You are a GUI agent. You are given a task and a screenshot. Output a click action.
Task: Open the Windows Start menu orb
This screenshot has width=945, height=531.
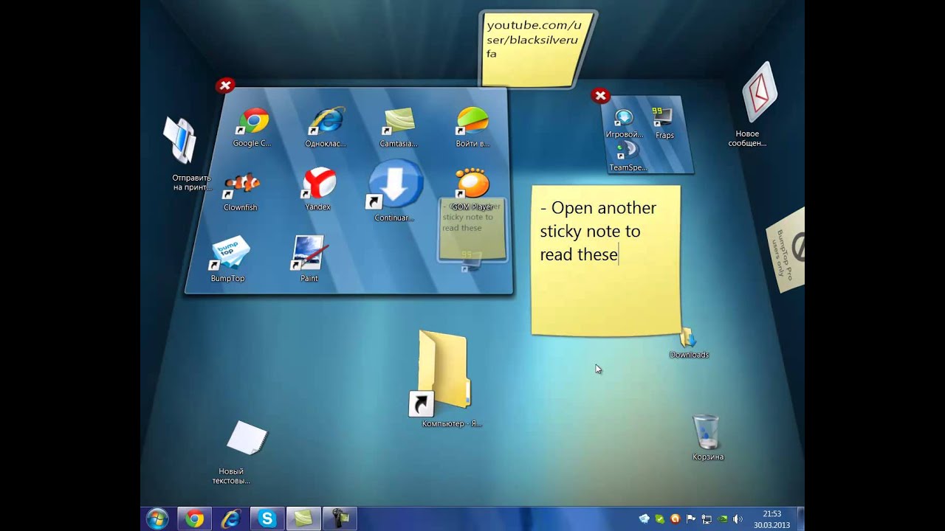pos(157,519)
